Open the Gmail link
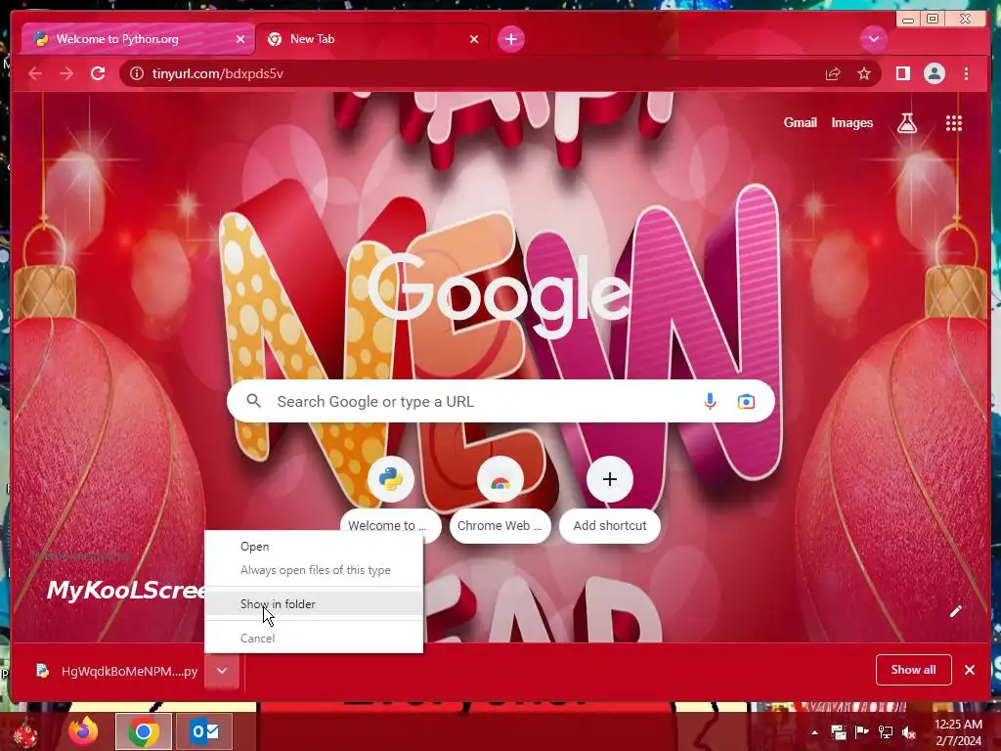Screen dimensions: 1001x751 pos(800,122)
